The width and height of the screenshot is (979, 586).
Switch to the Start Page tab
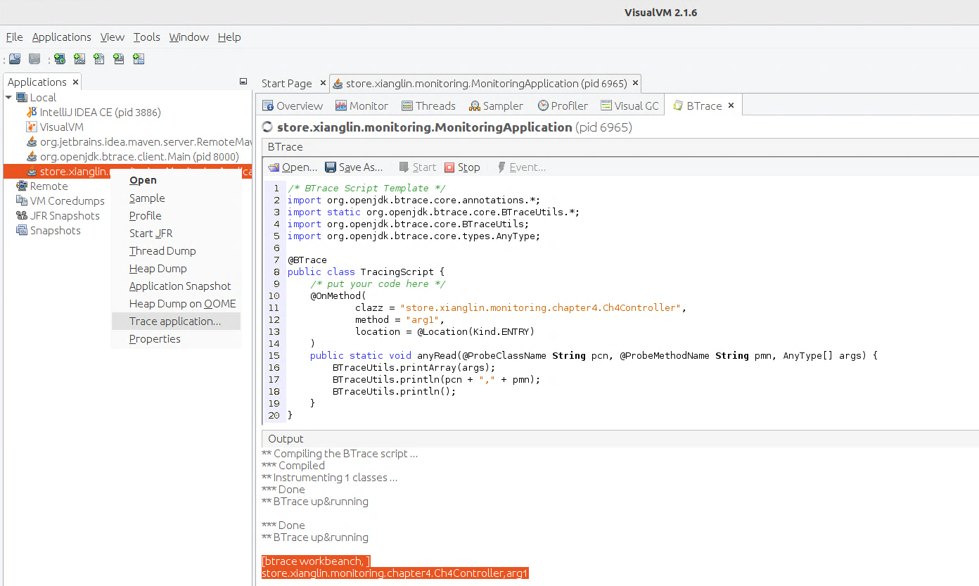tap(286, 83)
